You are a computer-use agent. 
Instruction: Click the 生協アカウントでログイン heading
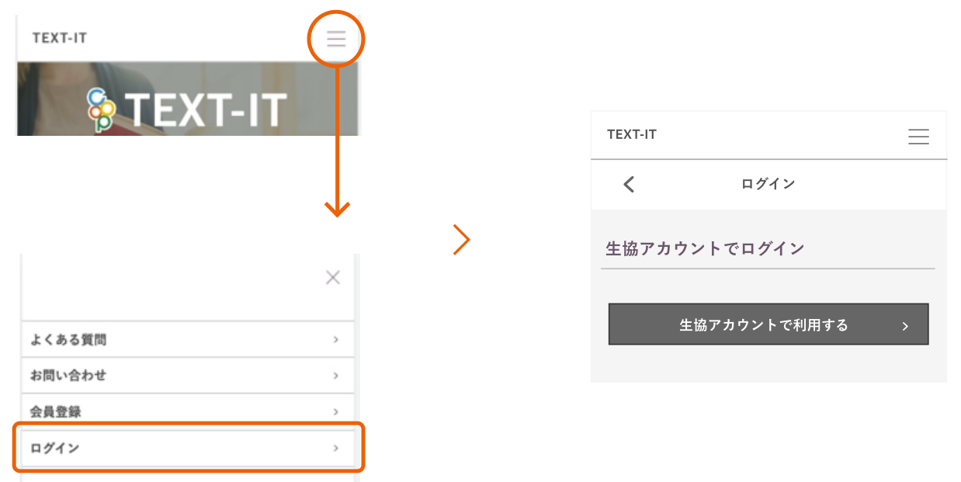click(x=705, y=249)
